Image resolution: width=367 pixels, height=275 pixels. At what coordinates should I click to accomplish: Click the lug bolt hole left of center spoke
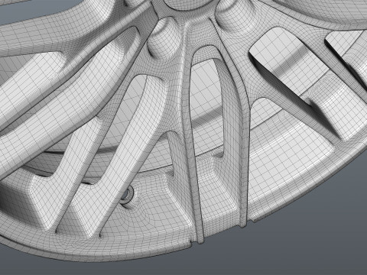tap(165, 39)
